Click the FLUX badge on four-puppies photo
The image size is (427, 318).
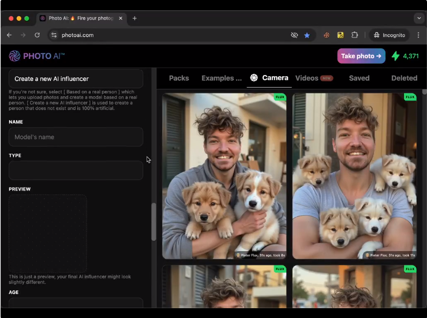point(410,97)
